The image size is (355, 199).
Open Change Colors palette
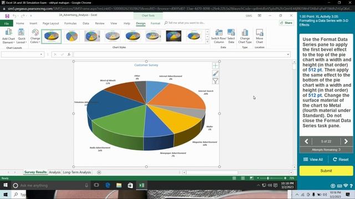[35, 36]
